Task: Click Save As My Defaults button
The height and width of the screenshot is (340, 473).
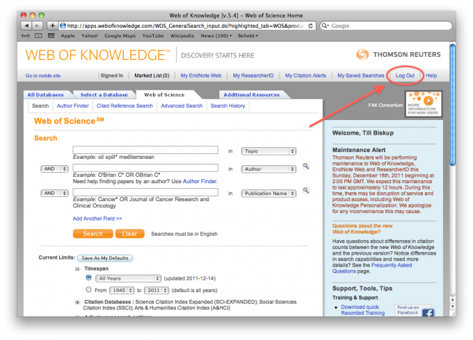Action: 105,258
